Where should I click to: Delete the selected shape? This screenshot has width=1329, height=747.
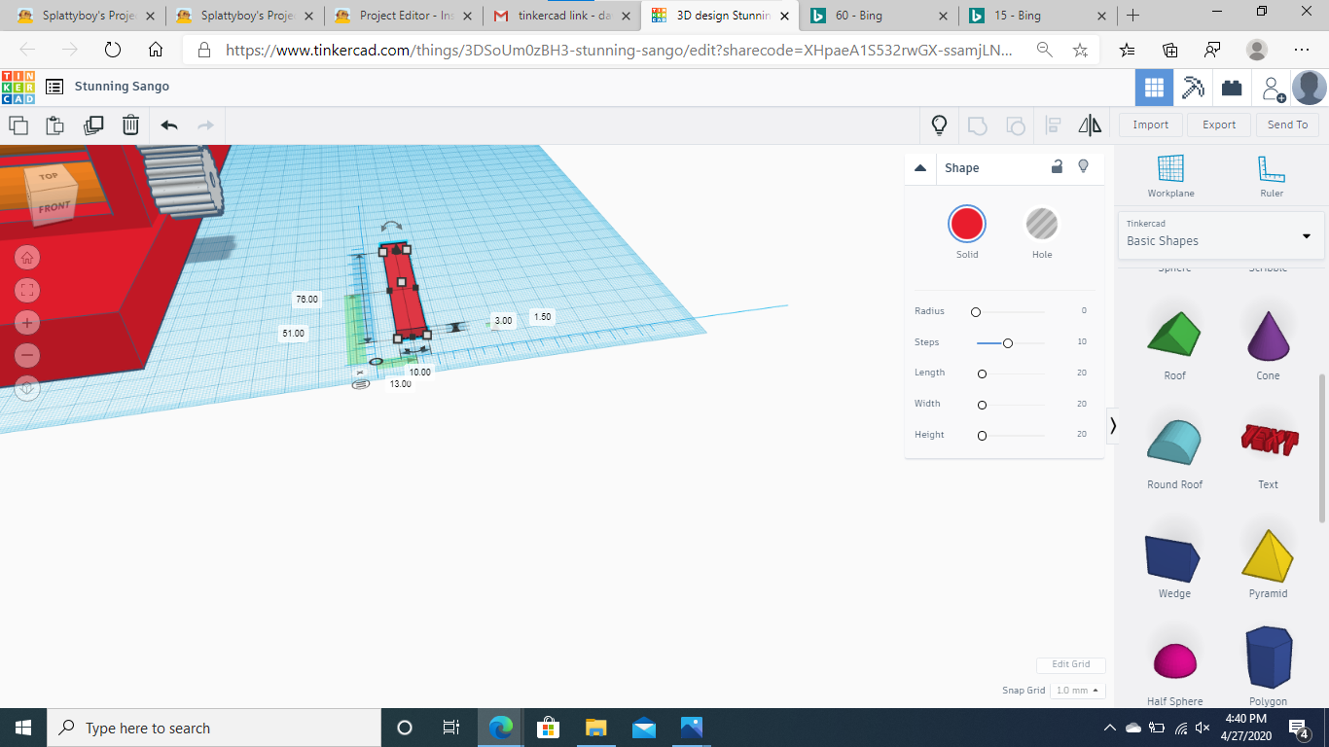130,124
